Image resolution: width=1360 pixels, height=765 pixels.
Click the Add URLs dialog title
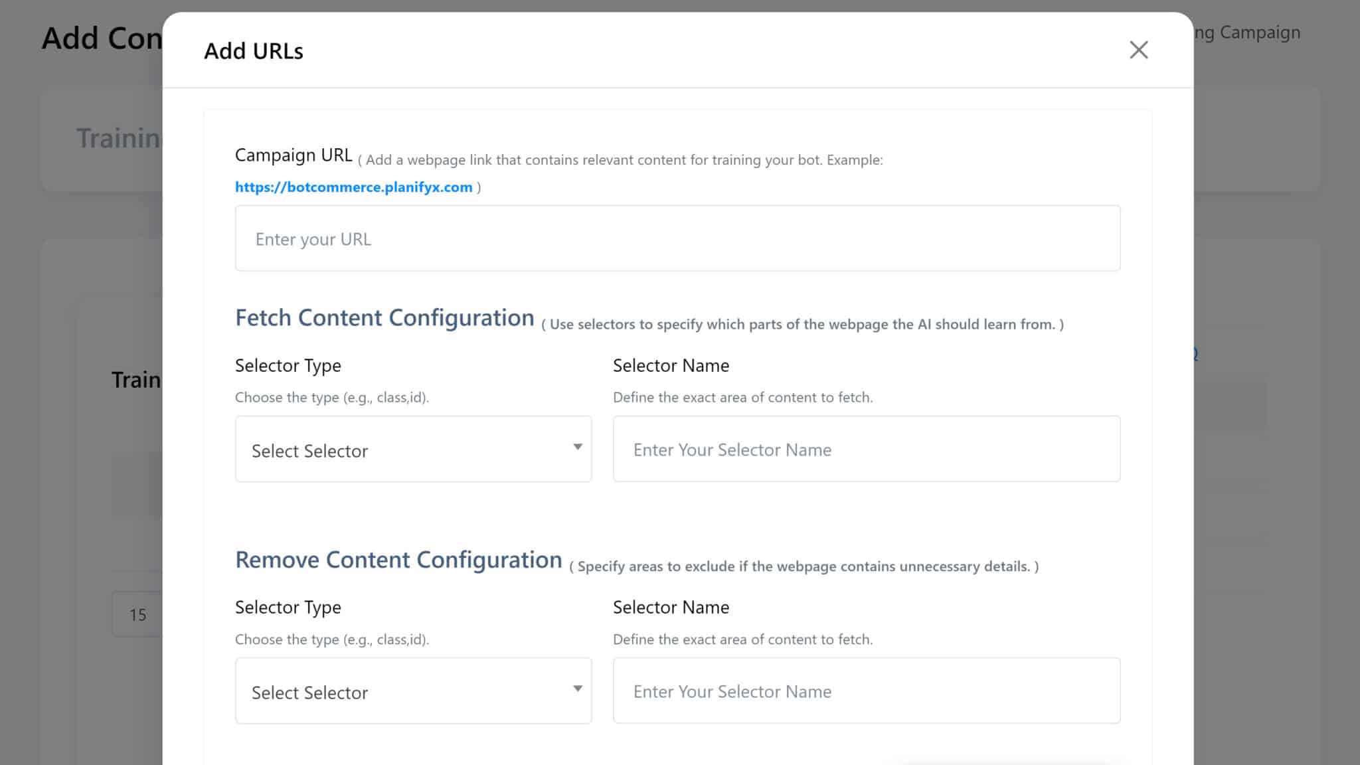click(254, 51)
